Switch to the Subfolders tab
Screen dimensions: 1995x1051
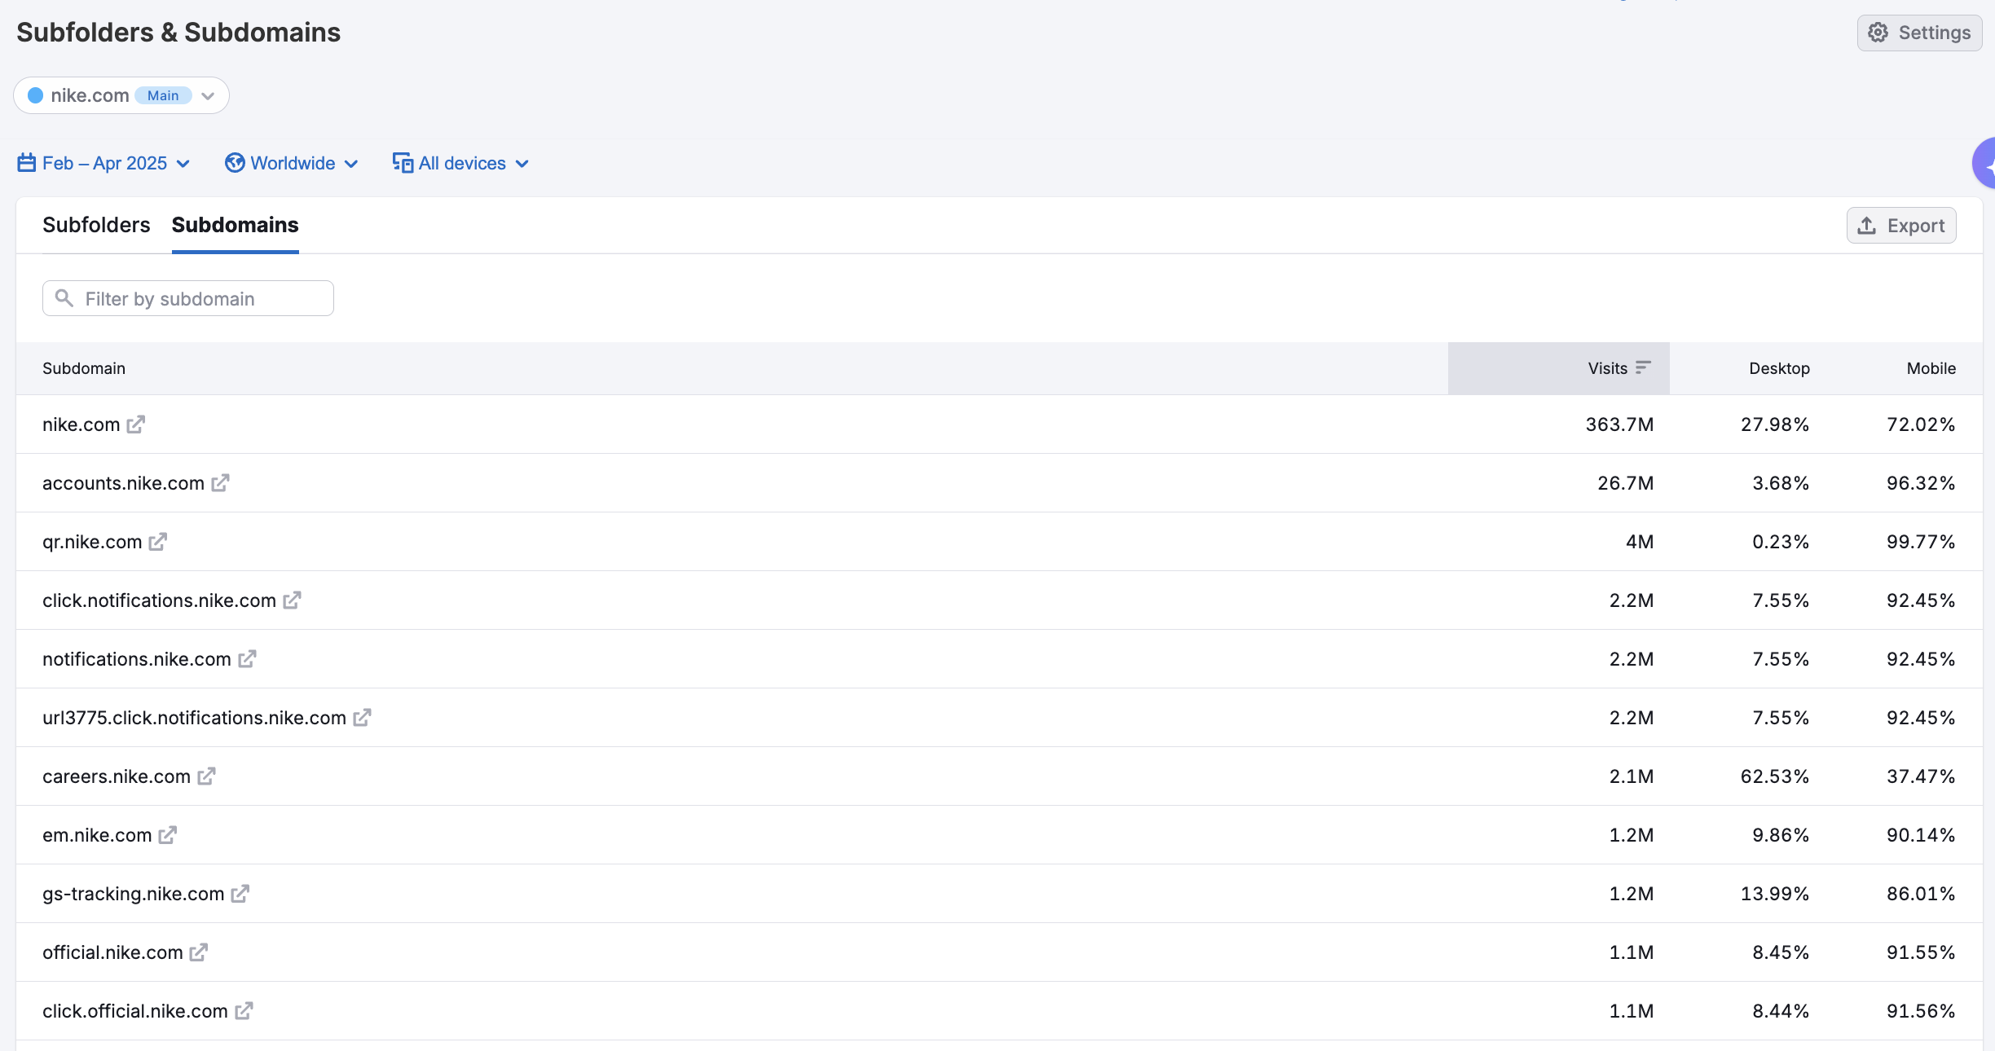click(96, 225)
